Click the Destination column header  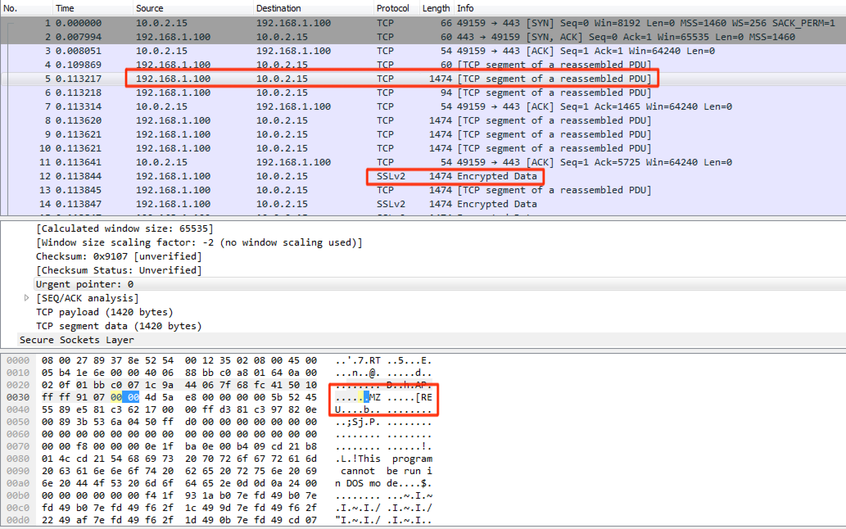tap(278, 8)
